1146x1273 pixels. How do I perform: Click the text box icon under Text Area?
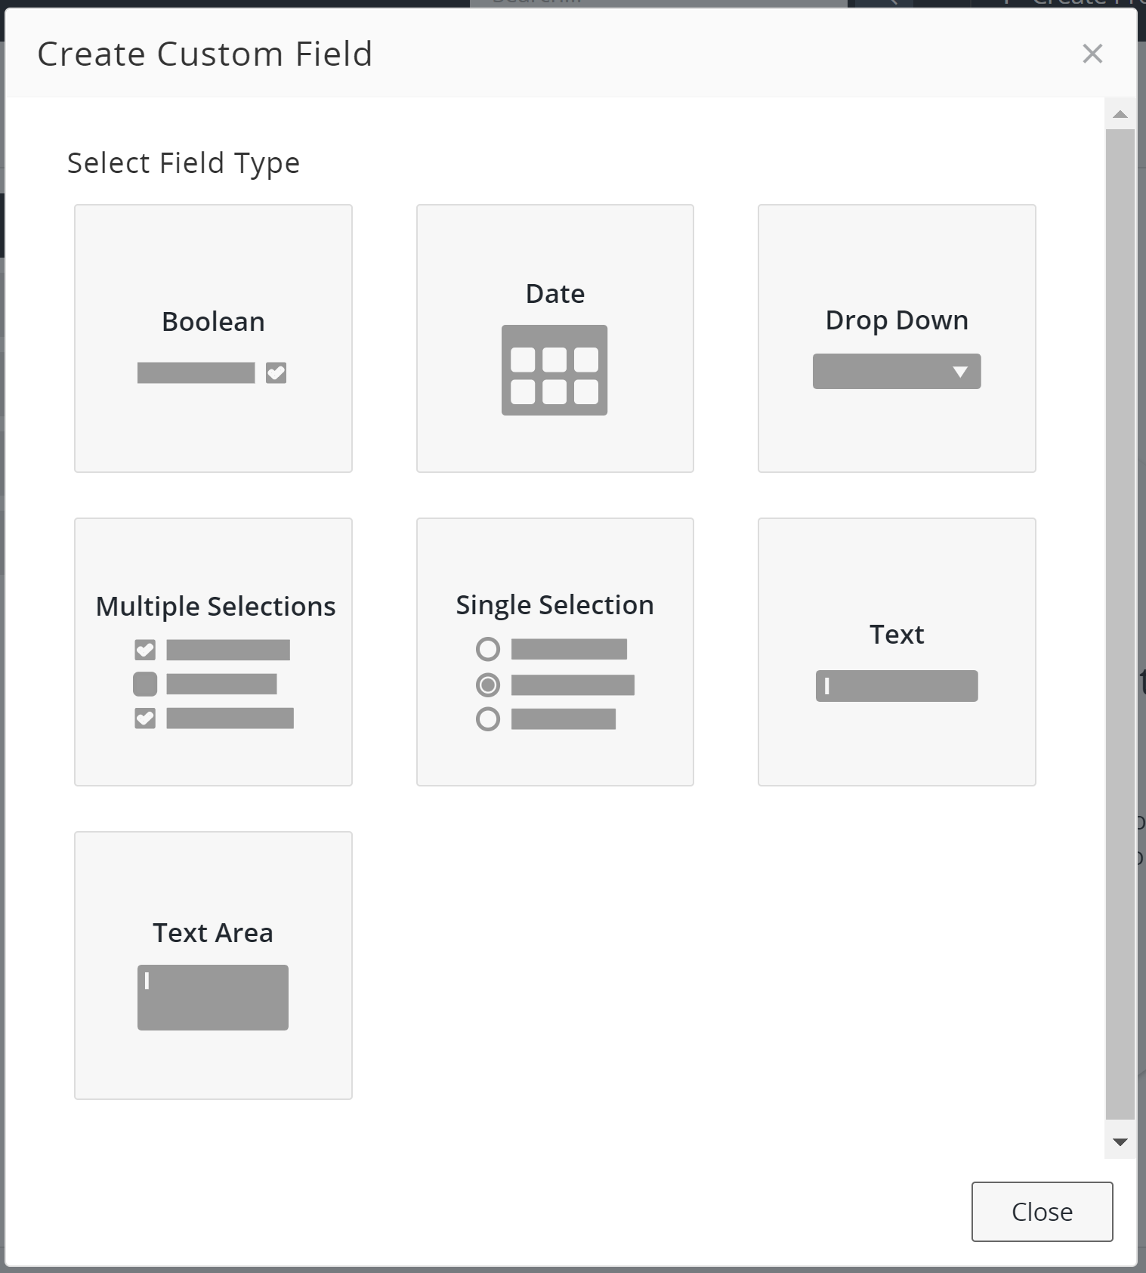(213, 997)
